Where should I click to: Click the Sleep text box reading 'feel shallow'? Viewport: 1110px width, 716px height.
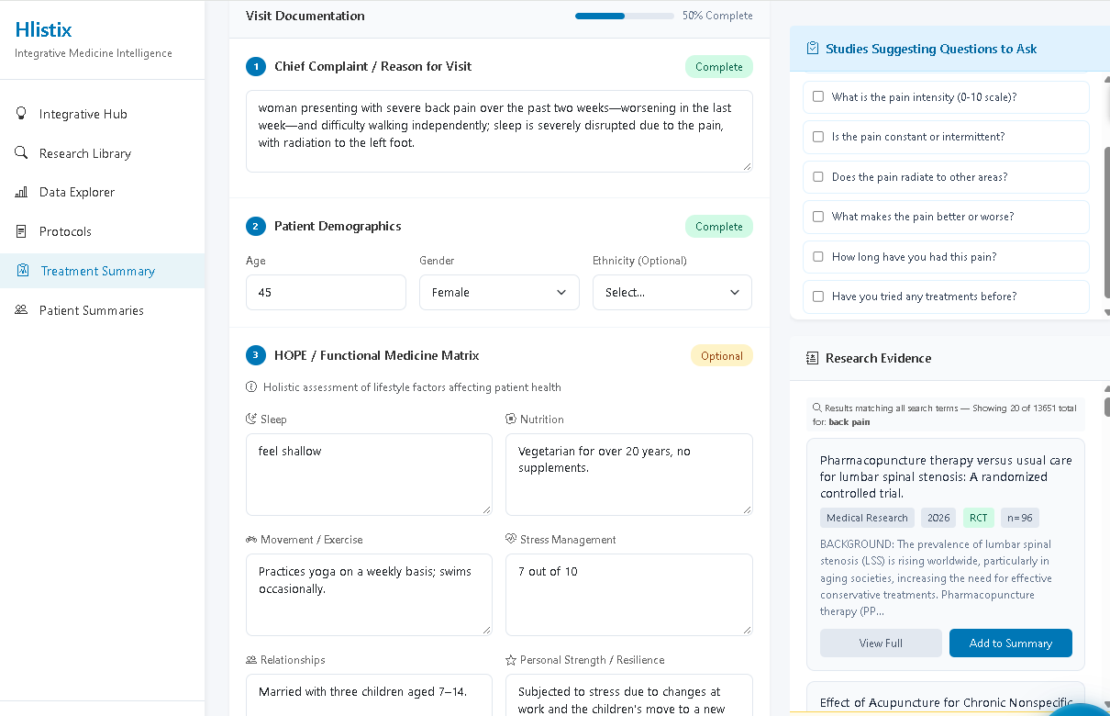[369, 475]
